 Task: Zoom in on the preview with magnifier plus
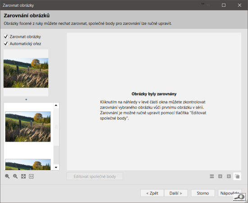7,176
